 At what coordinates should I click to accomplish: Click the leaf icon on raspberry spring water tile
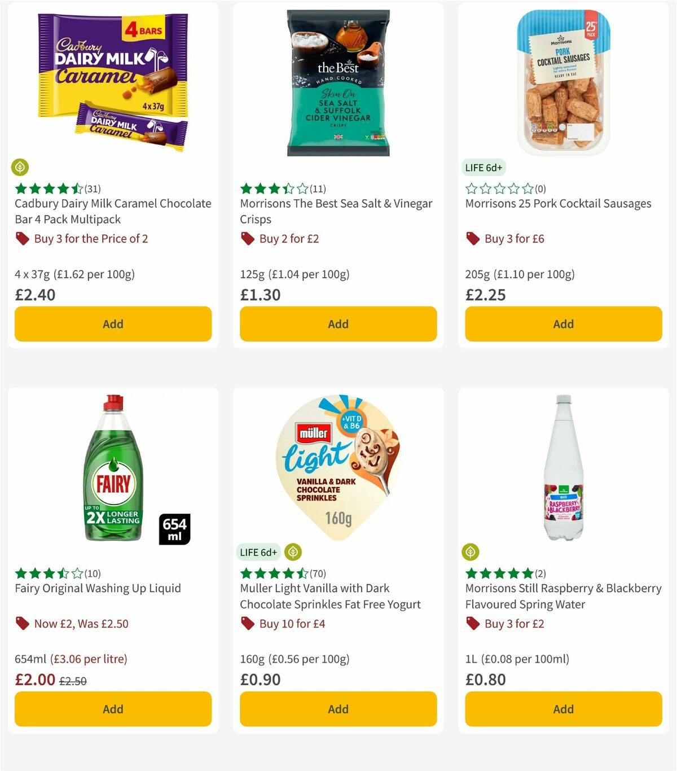pyautogui.click(x=471, y=552)
